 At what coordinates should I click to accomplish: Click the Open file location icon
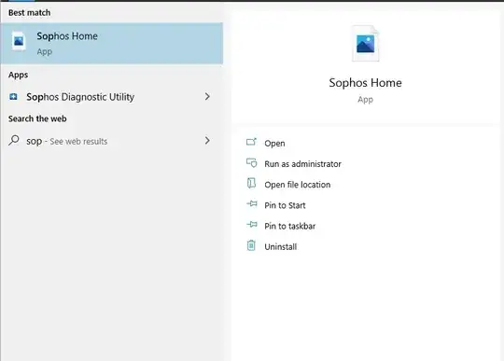(251, 183)
